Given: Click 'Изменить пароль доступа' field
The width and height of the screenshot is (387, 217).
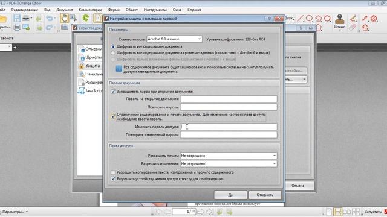Looking at the screenshot, I should [x=229, y=127].
